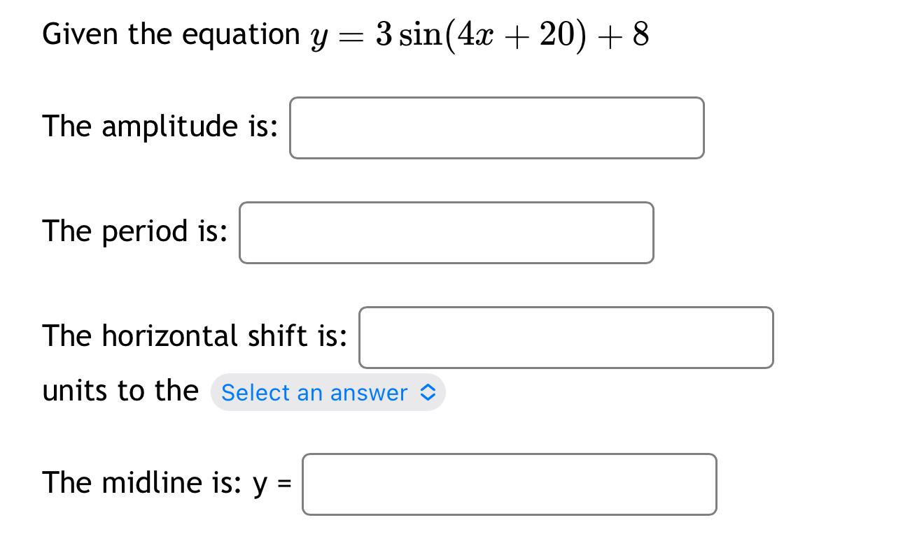
Task: Select the box next to 'The amplitude is:'
Action: point(497,128)
